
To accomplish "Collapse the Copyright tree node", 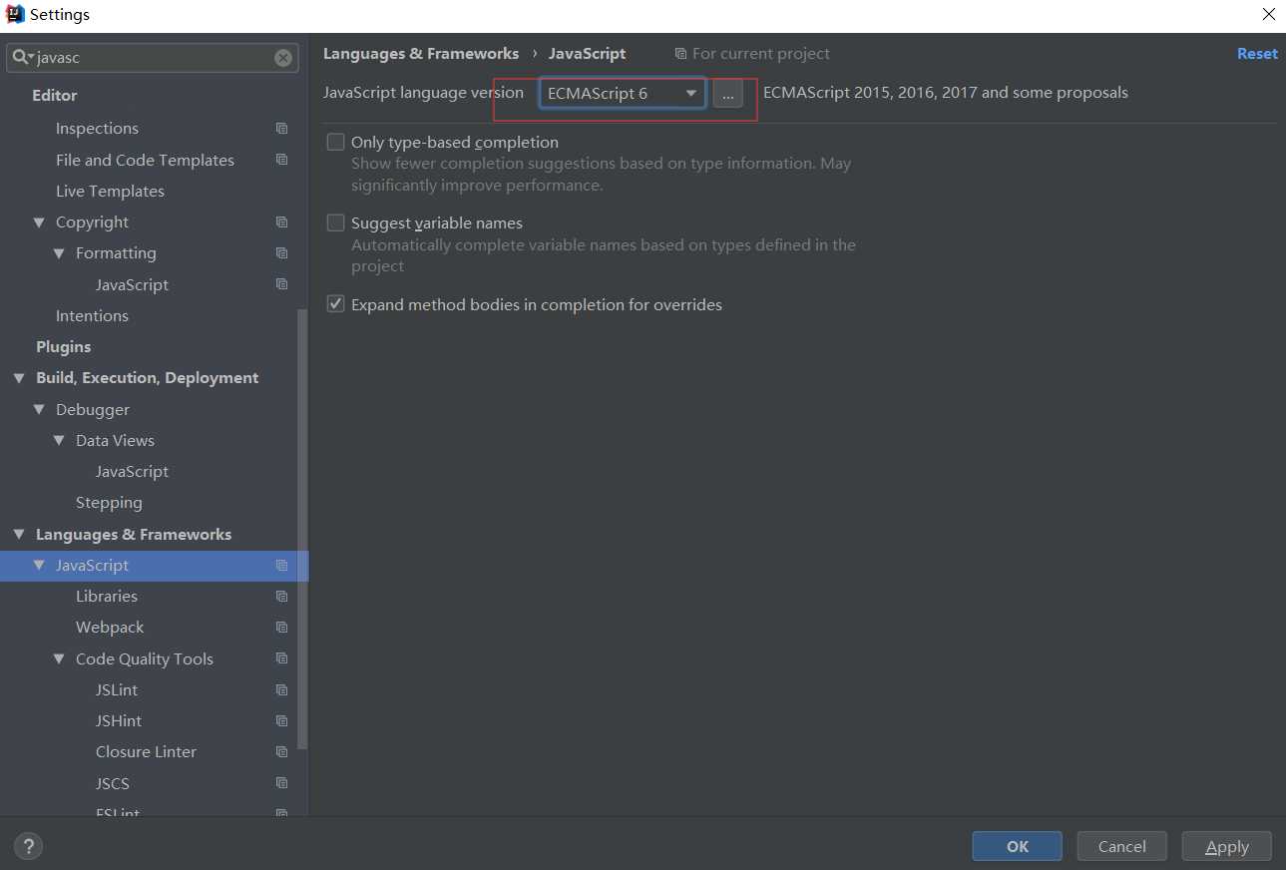I will pos(39,222).
